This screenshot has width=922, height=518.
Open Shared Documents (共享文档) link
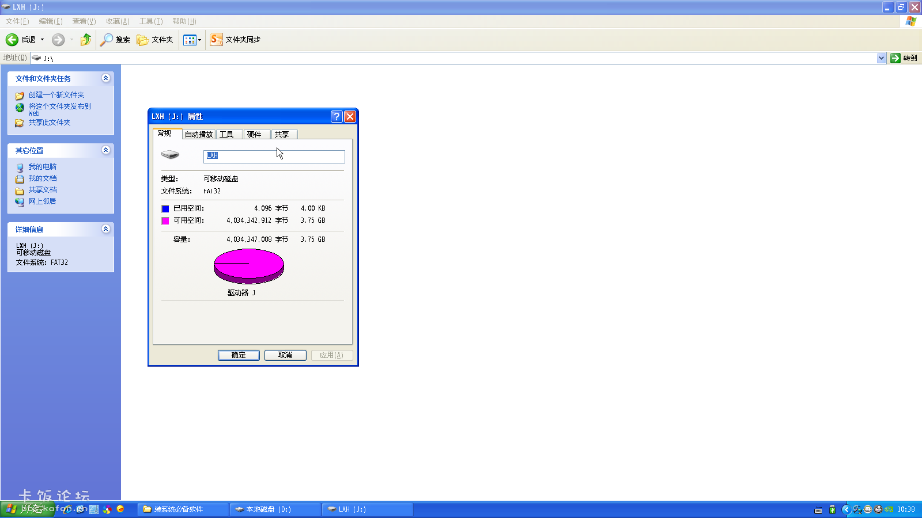(43, 190)
